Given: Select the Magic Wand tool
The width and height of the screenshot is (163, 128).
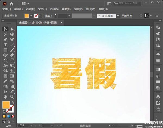Looking at the screenshot, I should pyautogui.click(x=5, y=34).
